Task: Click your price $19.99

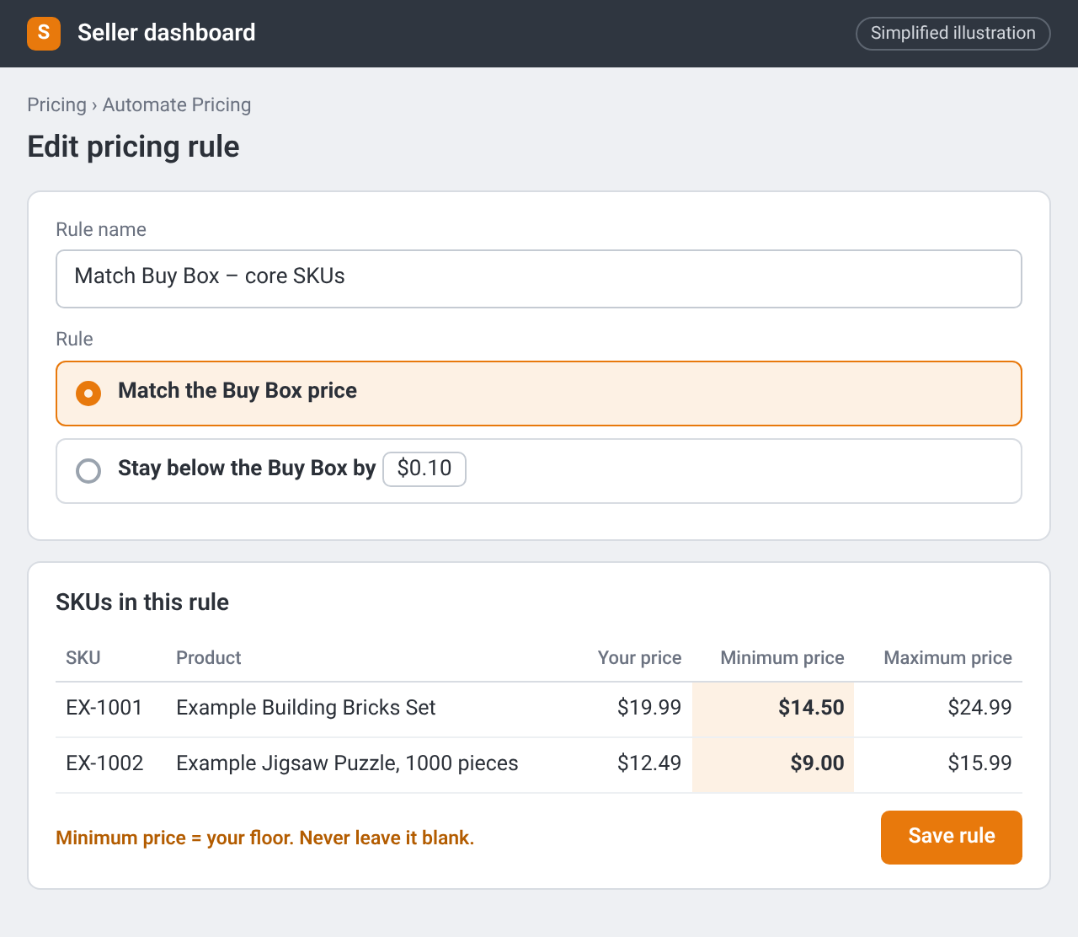Action: (x=649, y=708)
